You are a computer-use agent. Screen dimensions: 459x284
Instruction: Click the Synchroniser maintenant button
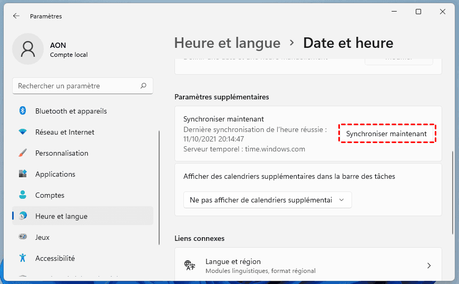(x=387, y=134)
